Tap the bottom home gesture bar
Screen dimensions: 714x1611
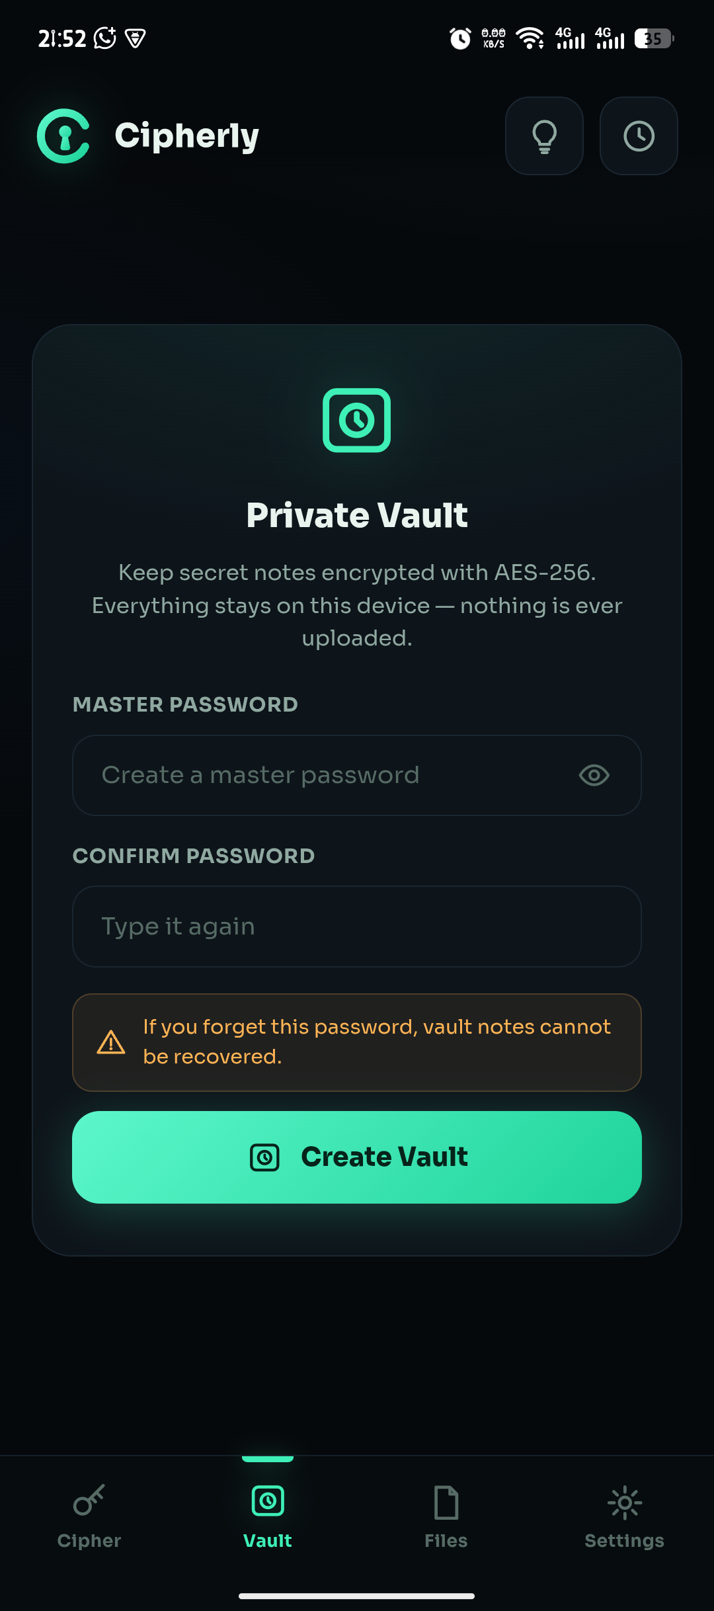pyautogui.click(x=357, y=1596)
